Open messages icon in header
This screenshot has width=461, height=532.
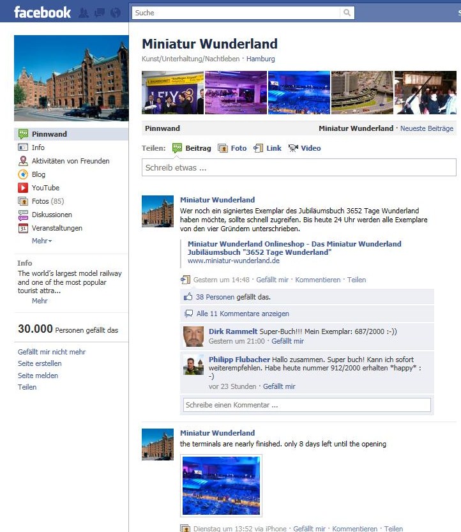(x=100, y=13)
